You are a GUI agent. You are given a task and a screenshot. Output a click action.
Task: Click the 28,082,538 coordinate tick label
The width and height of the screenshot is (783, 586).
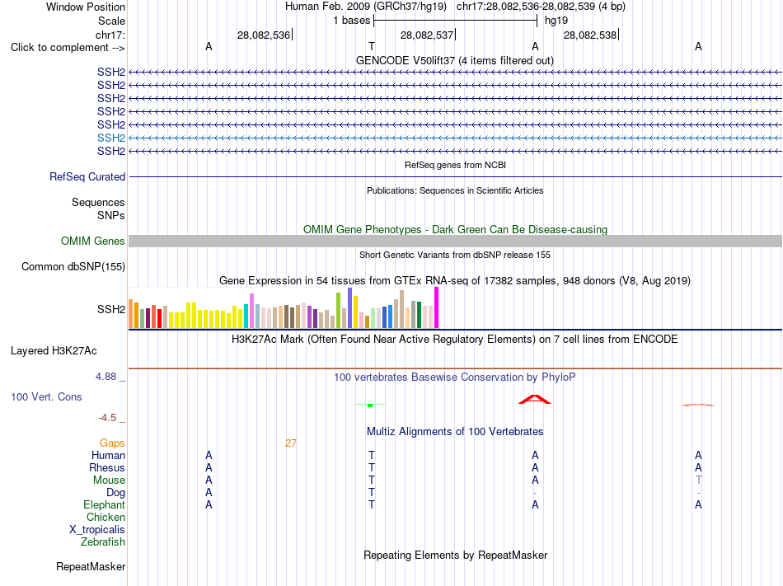[x=590, y=35]
